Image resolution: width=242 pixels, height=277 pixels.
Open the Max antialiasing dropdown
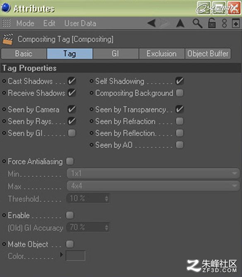153,186
